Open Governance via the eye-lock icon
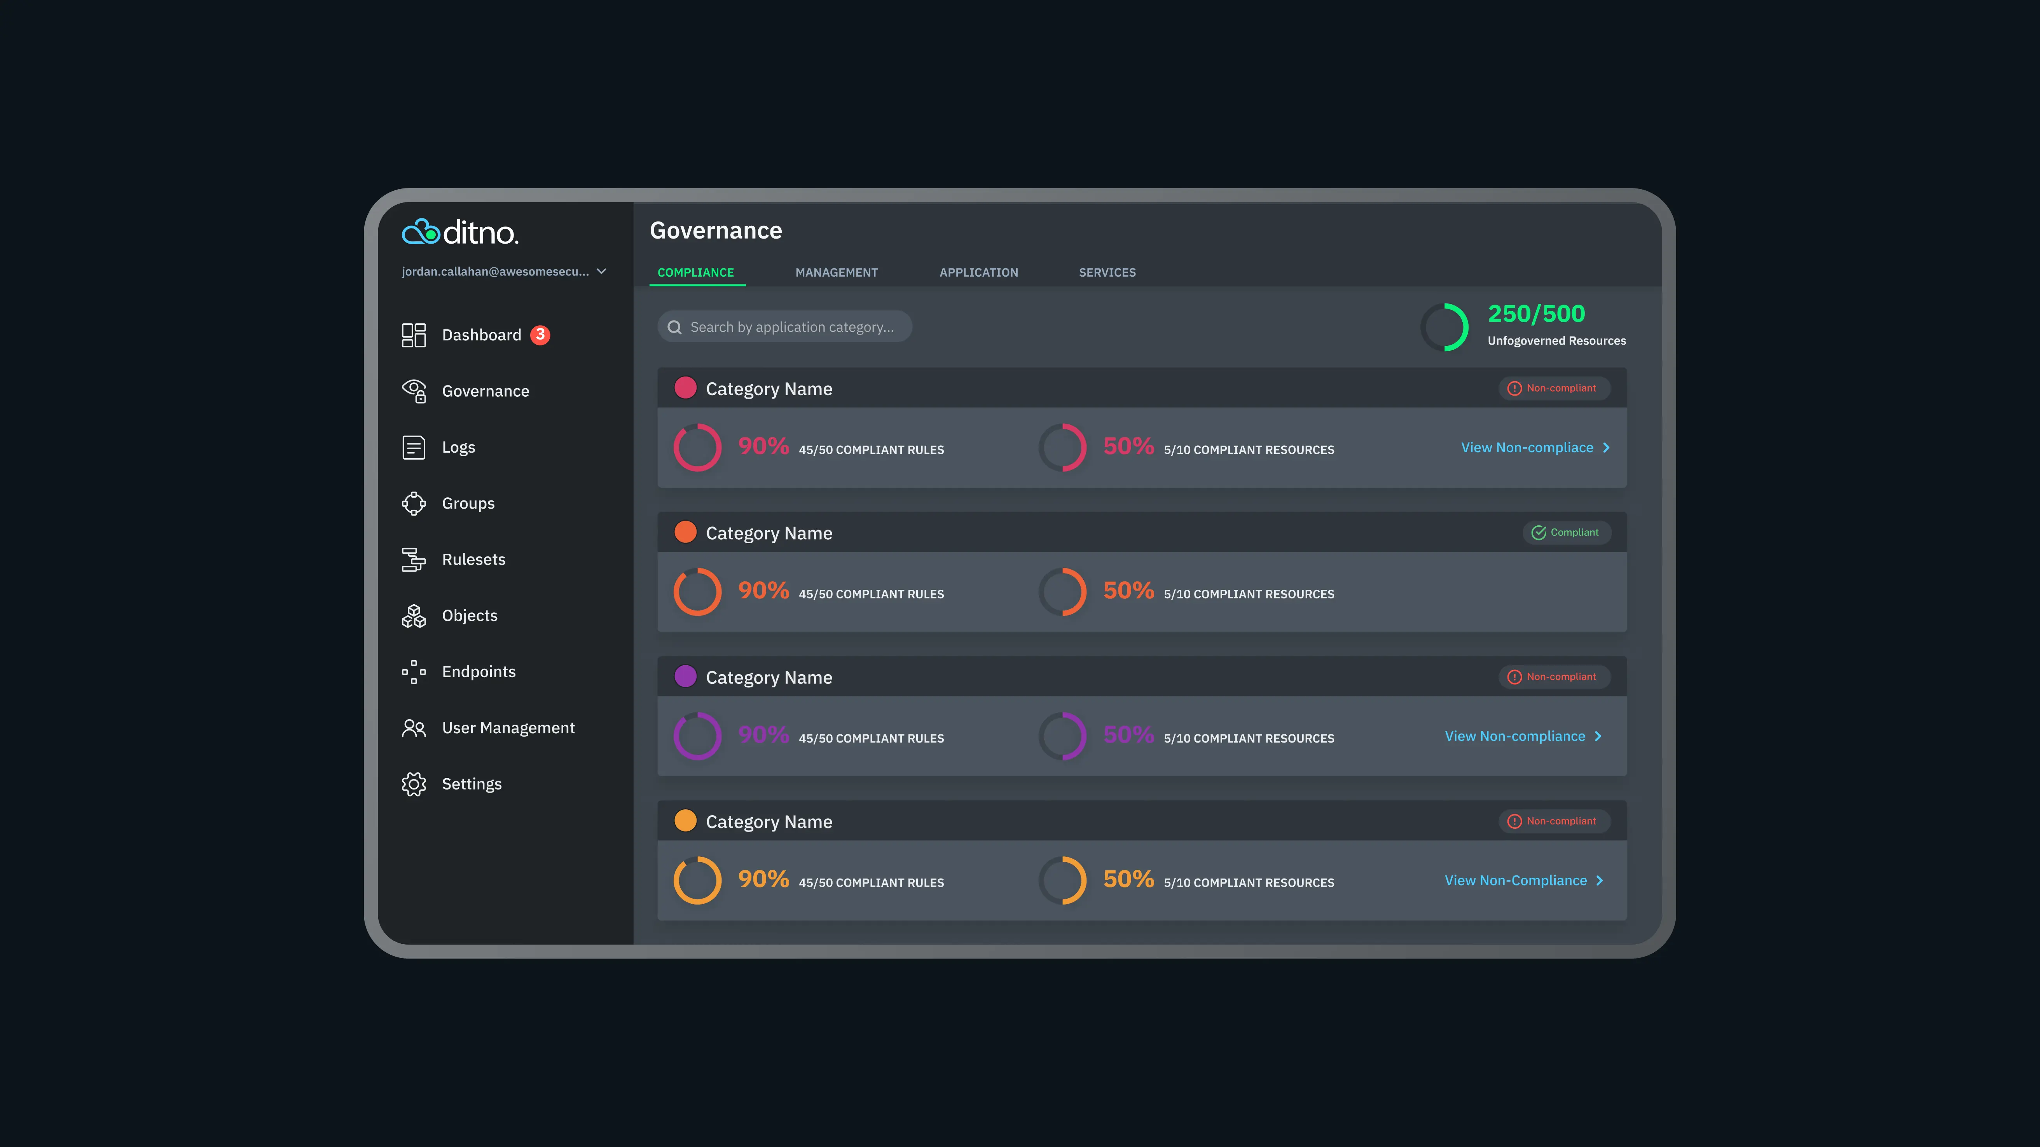The image size is (2040, 1147). click(x=413, y=391)
